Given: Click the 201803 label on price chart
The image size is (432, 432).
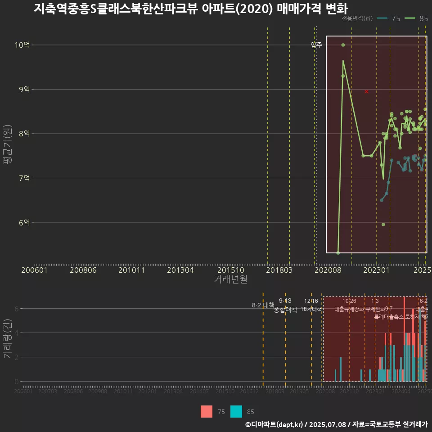Looking at the screenshot, I should click(279, 270).
